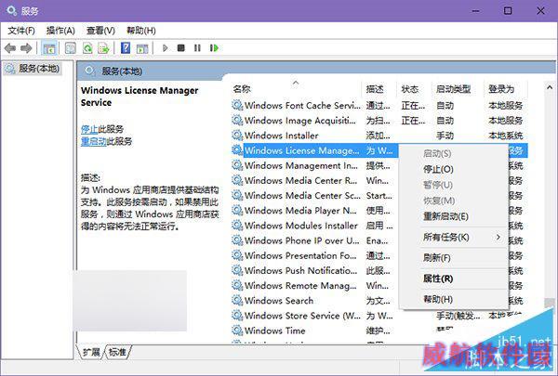
Task: Click the Services app icon in title bar
Action: tap(11, 10)
